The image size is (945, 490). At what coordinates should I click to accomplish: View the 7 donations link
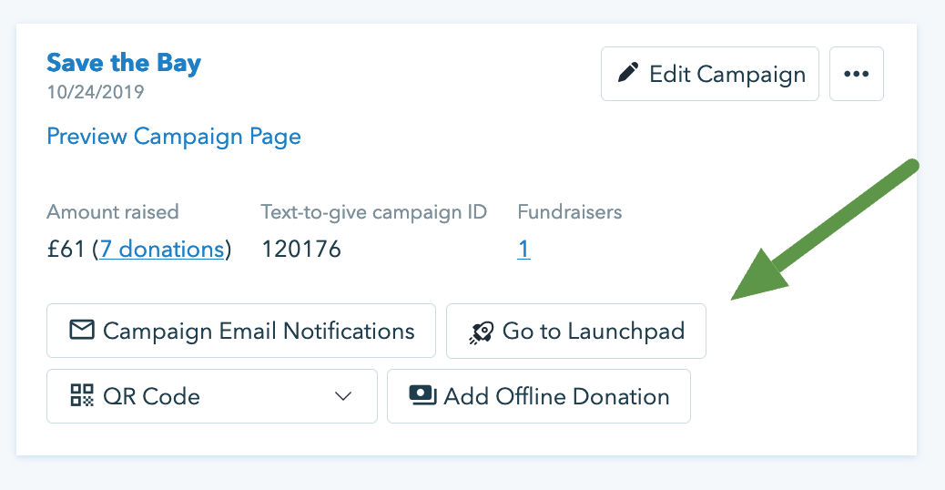[162, 250]
